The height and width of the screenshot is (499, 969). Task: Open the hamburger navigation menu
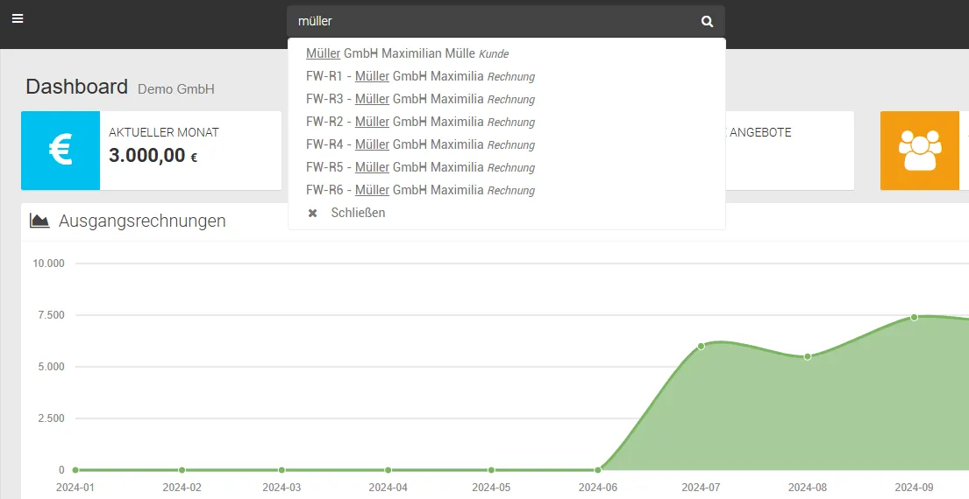pos(18,18)
